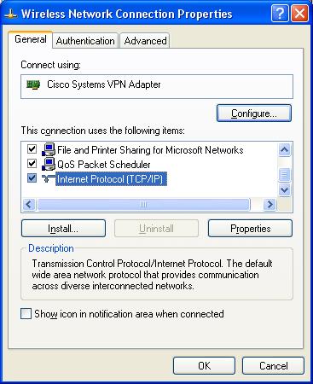313x384 pixels.
Task: Click the Configure... button
Action: click(x=254, y=113)
